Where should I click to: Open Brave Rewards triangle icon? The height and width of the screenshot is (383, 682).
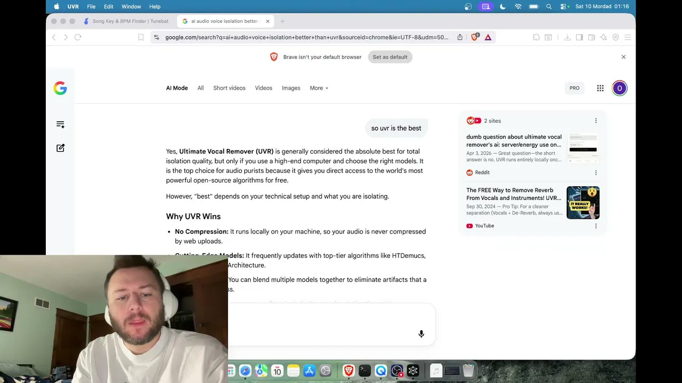[x=488, y=37]
